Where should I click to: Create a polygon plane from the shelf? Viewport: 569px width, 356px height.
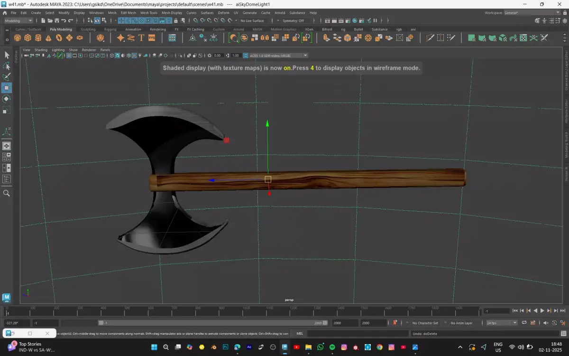point(69,37)
